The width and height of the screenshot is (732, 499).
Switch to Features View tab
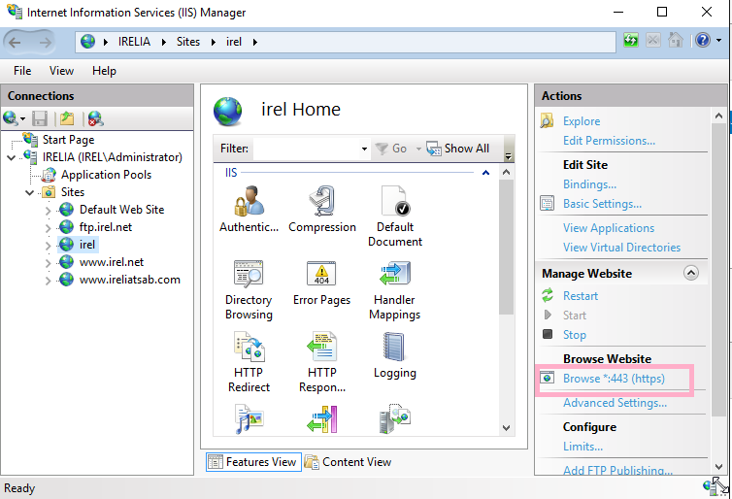tap(253, 462)
